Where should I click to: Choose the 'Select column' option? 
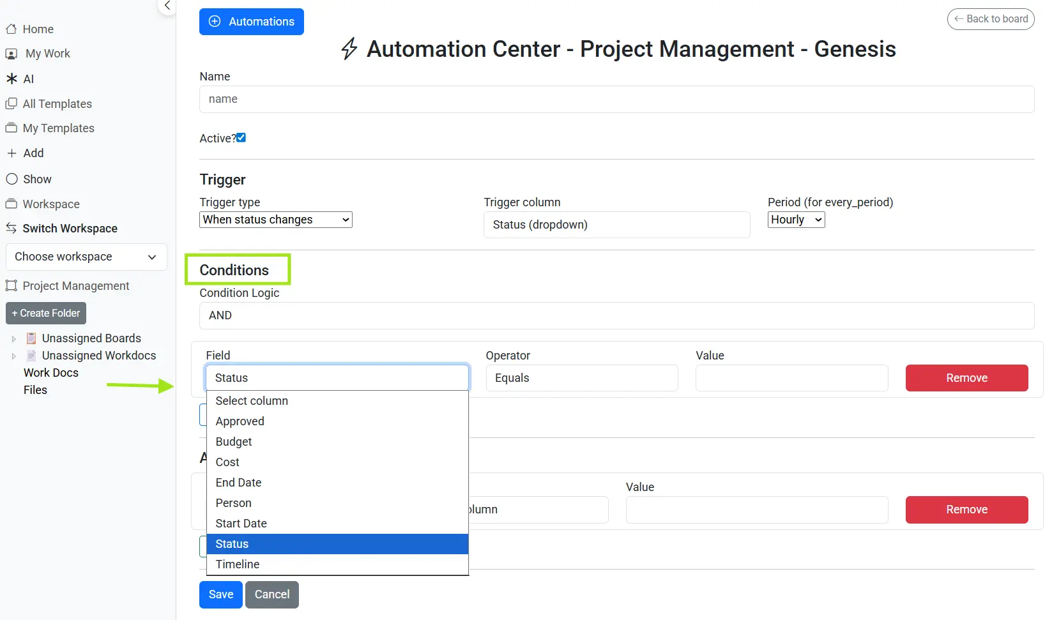[x=338, y=401]
